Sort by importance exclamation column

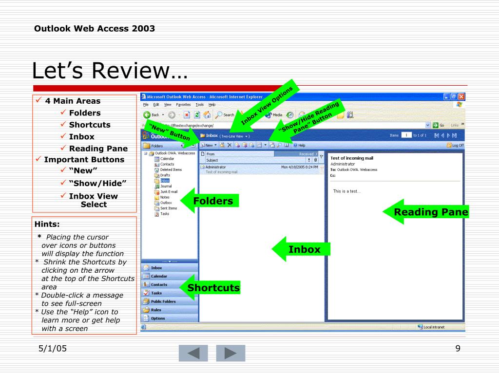click(x=308, y=160)
